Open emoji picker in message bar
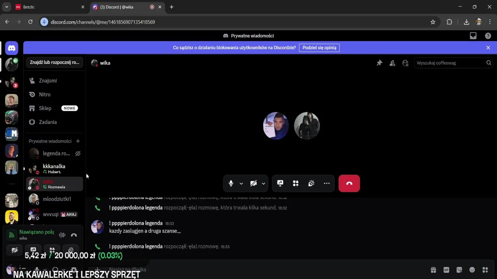 pos(472,270)
